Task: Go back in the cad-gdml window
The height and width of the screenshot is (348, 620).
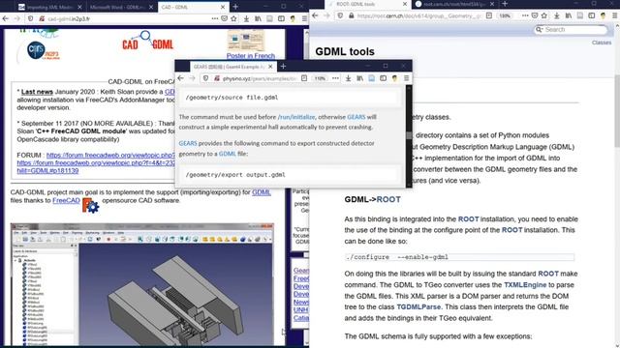Action: 6,18
